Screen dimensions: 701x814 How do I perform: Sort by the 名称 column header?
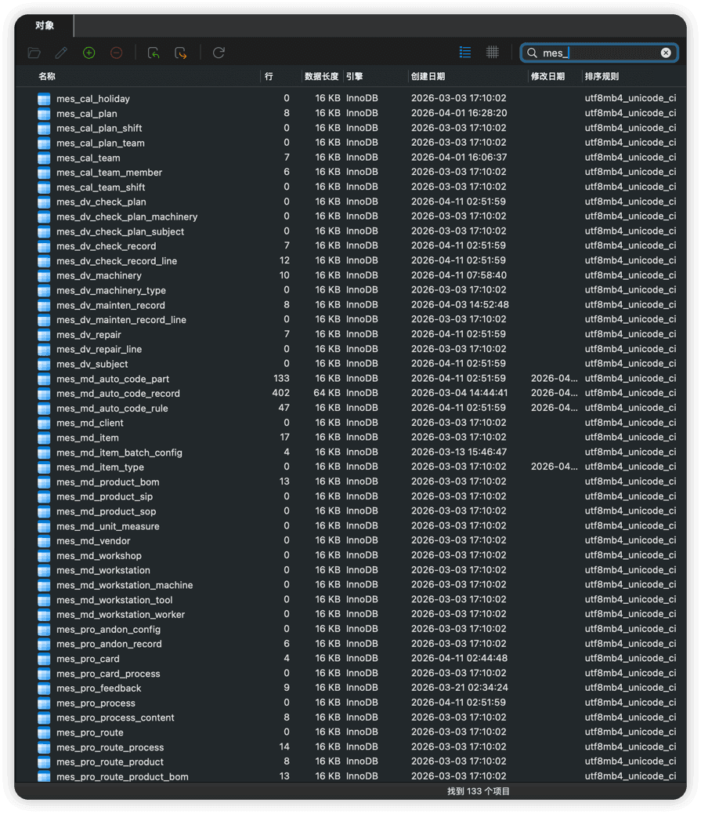coord(47,76)
